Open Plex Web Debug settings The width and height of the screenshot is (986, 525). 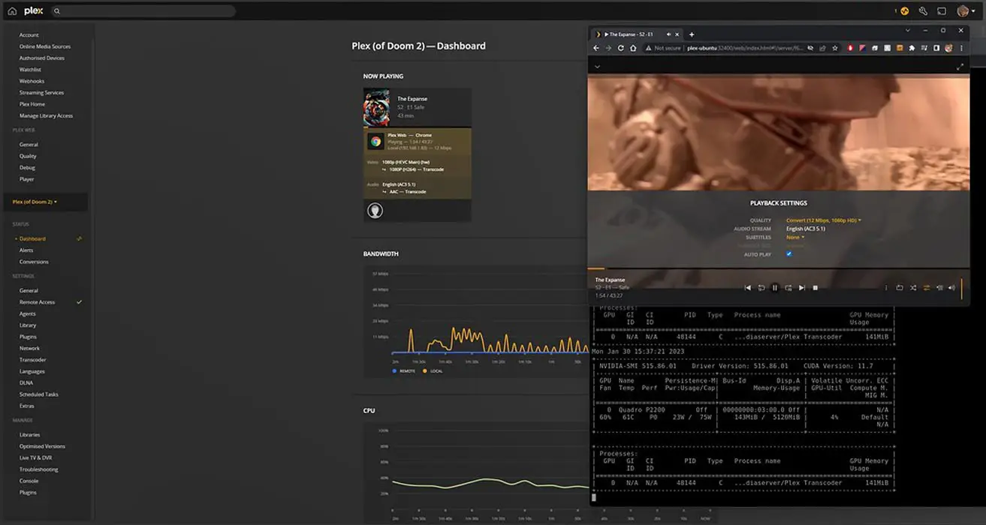click(27, 168)
